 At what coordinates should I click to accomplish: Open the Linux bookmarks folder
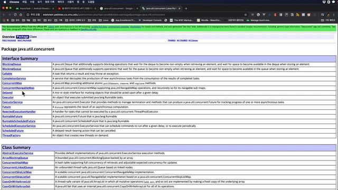(104, 20)
